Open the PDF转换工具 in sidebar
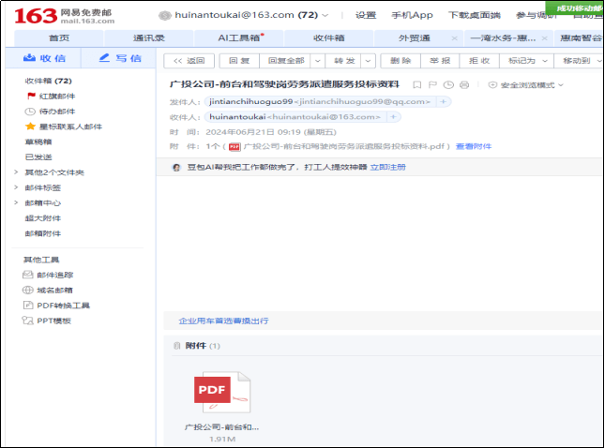Viewport: 605px width, 448px height. click(x=64, y=305)
